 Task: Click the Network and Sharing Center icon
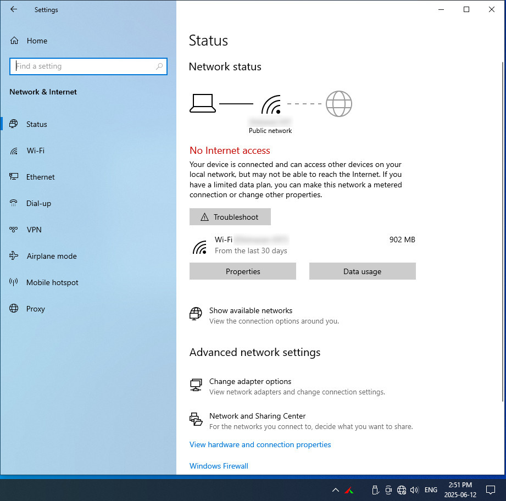point(196,419)
